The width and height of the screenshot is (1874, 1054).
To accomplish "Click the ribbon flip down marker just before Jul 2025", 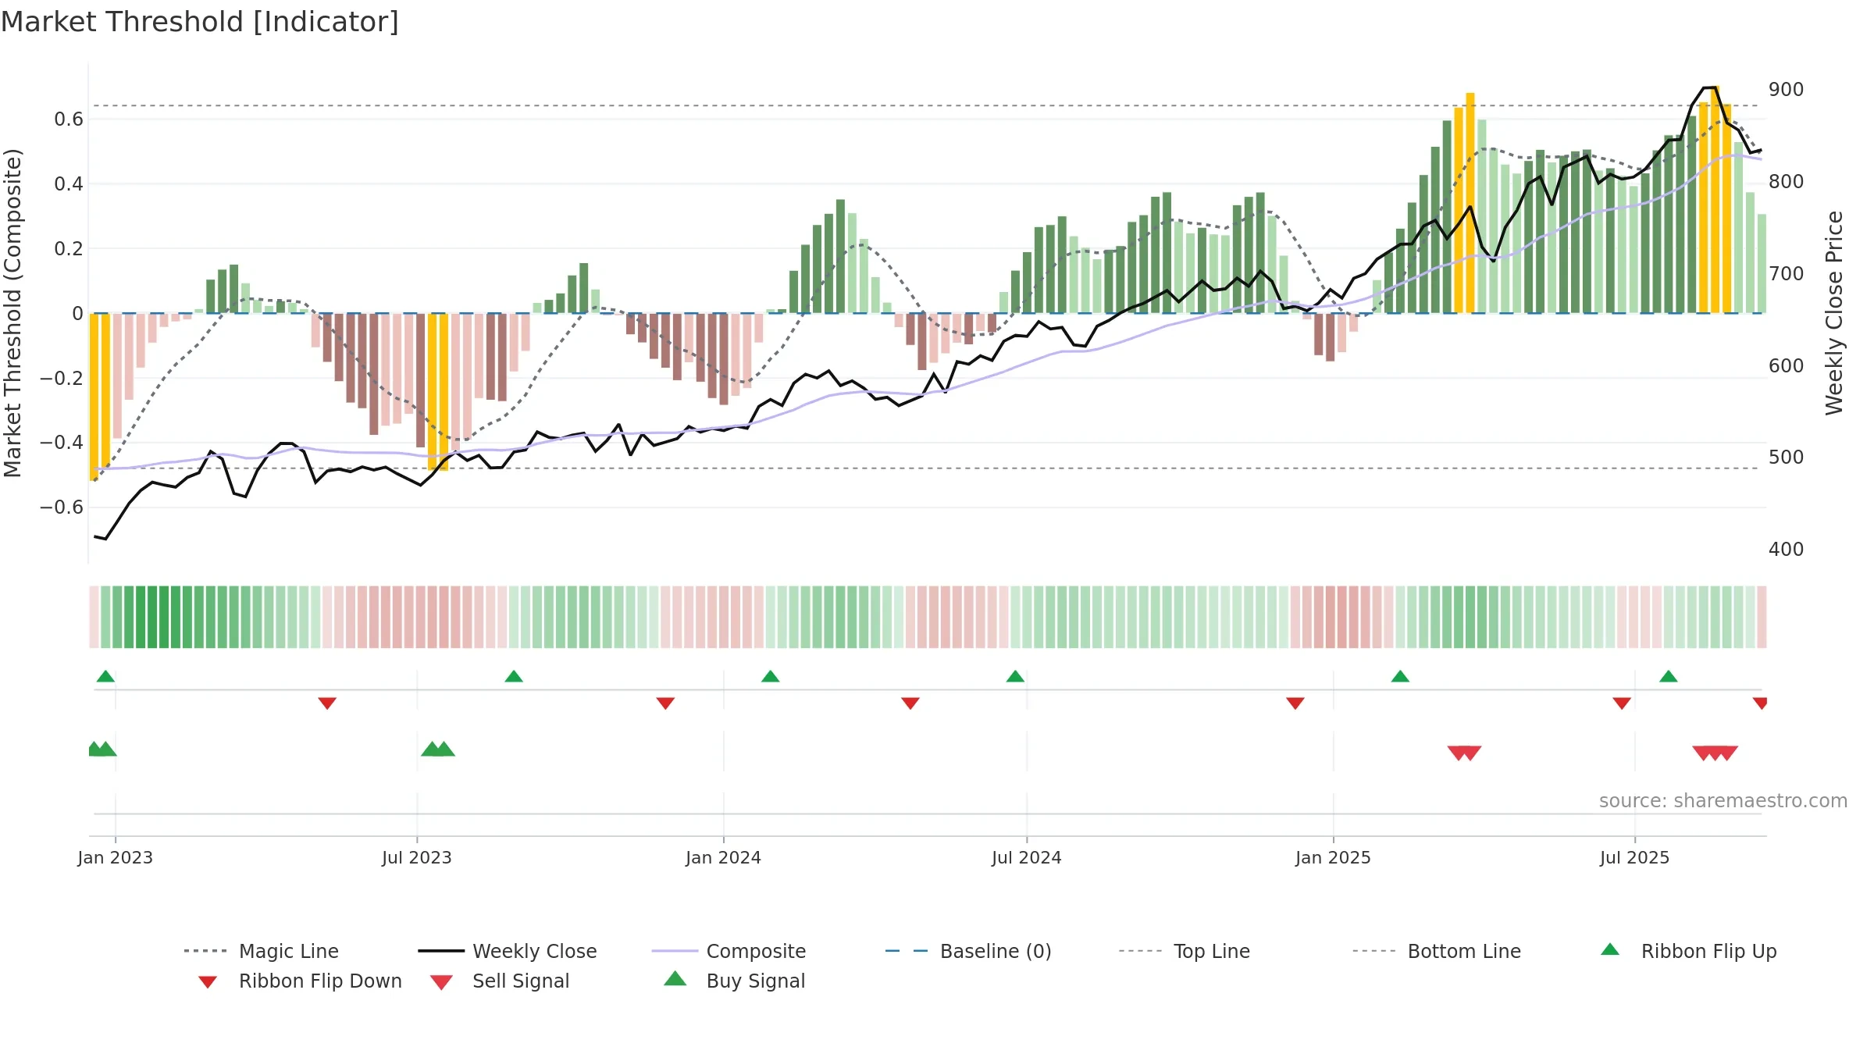I will point(1622,703).
